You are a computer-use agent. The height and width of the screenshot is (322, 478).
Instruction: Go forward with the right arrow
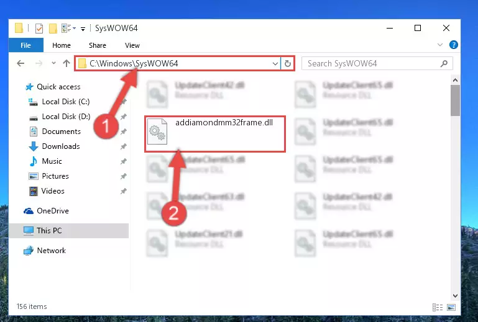point(39,63)
